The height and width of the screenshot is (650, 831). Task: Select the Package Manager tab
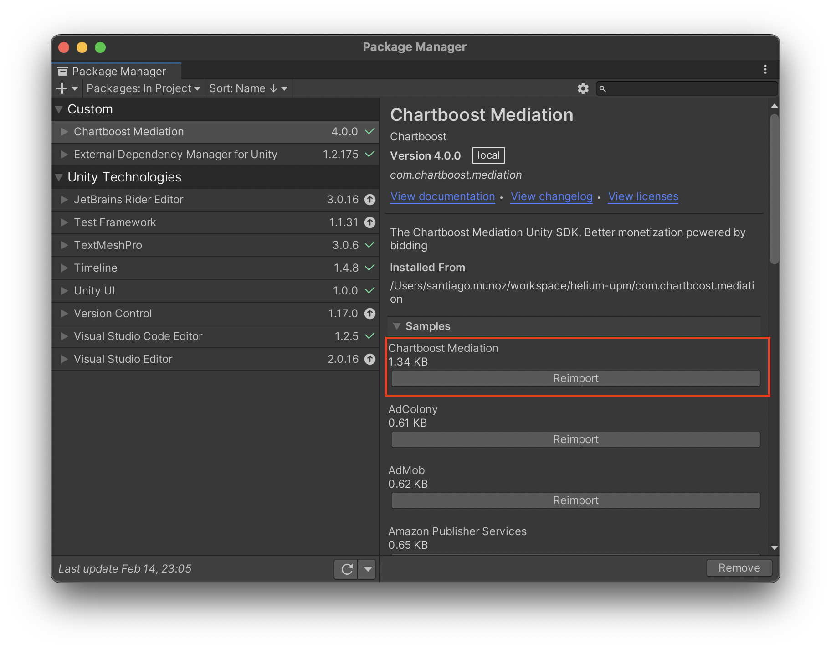point(117,72)
